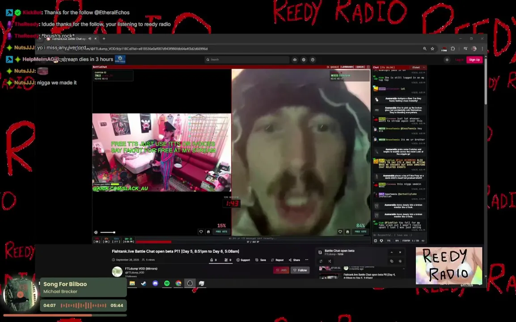Click the help question-mark icon in header

313,59
